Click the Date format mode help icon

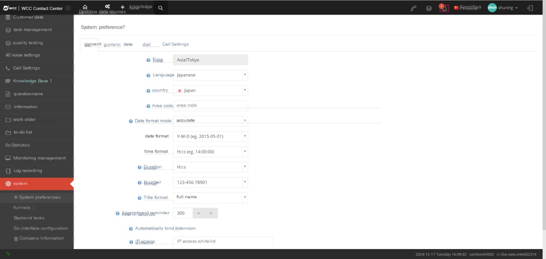click(131, 121)
